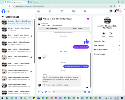125x100 pixels.
Task: Open a new browser tab
Action: pyautogui.click(x=52, y=2)
